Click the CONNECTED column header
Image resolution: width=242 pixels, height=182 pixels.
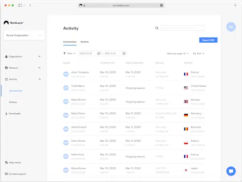107,63
